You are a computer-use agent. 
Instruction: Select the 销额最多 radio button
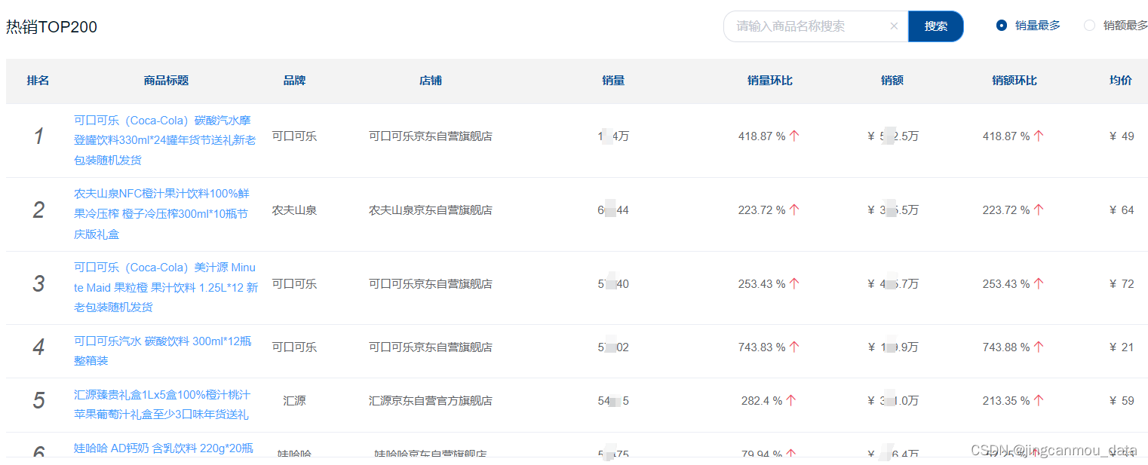click(1089, 25)
